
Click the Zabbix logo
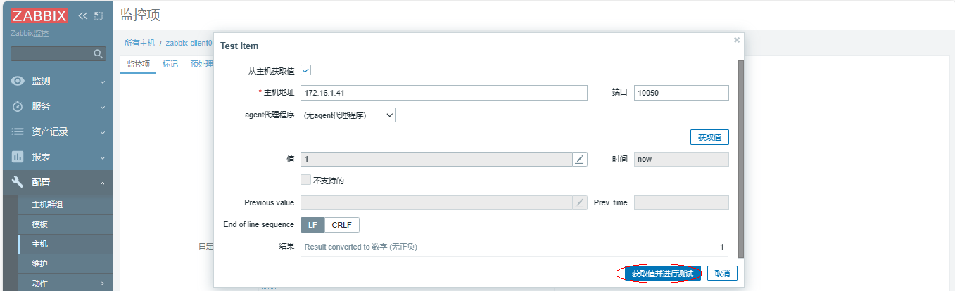39,16
